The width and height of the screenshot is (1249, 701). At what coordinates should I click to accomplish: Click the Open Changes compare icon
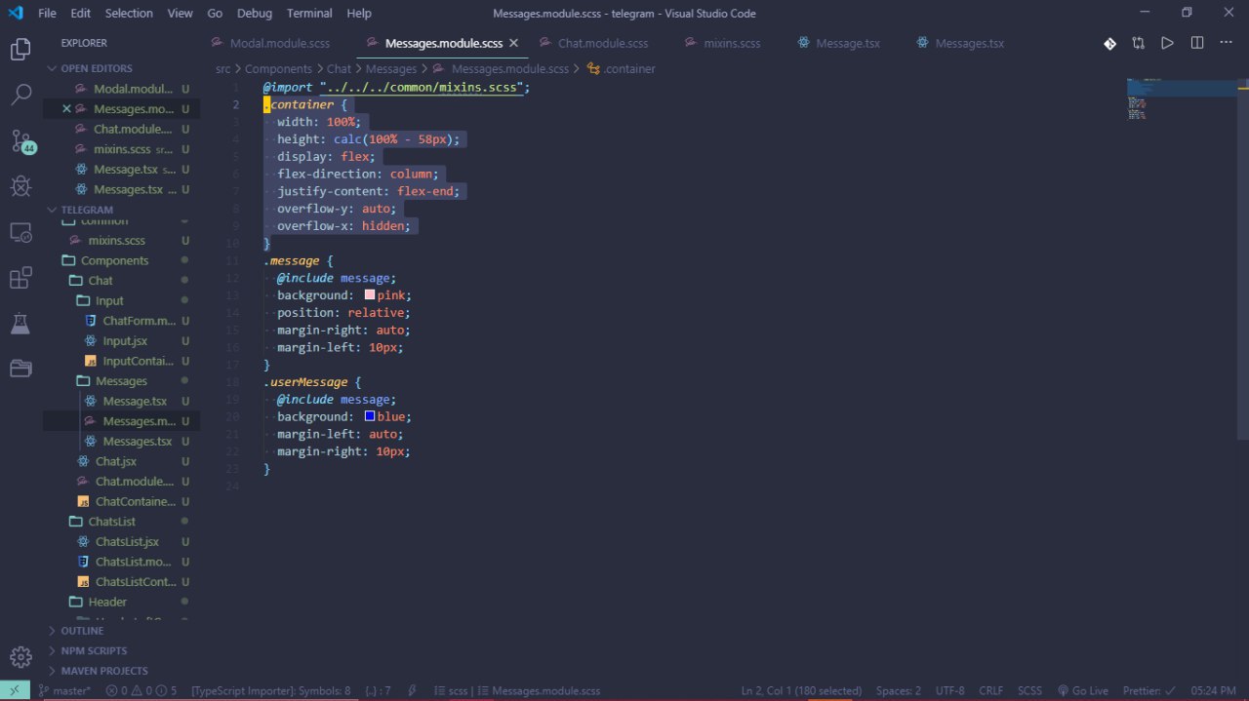1139,43
